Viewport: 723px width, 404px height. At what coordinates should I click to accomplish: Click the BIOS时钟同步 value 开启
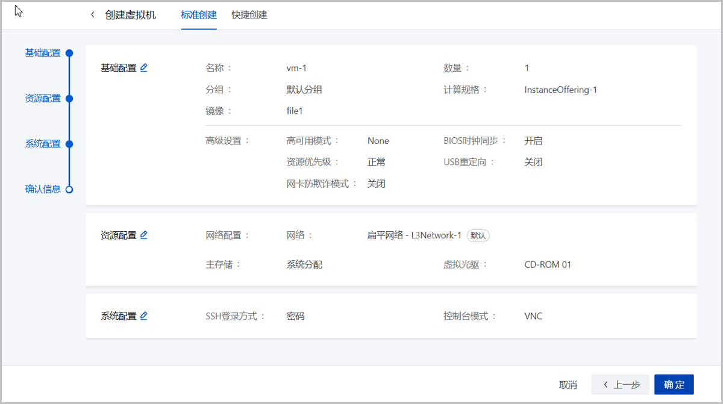[533, 141]
